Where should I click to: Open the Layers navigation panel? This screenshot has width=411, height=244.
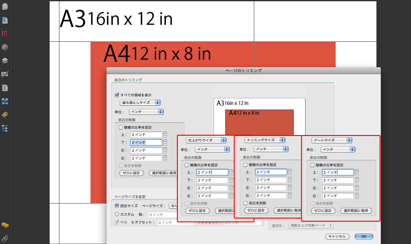pos(5,61)
